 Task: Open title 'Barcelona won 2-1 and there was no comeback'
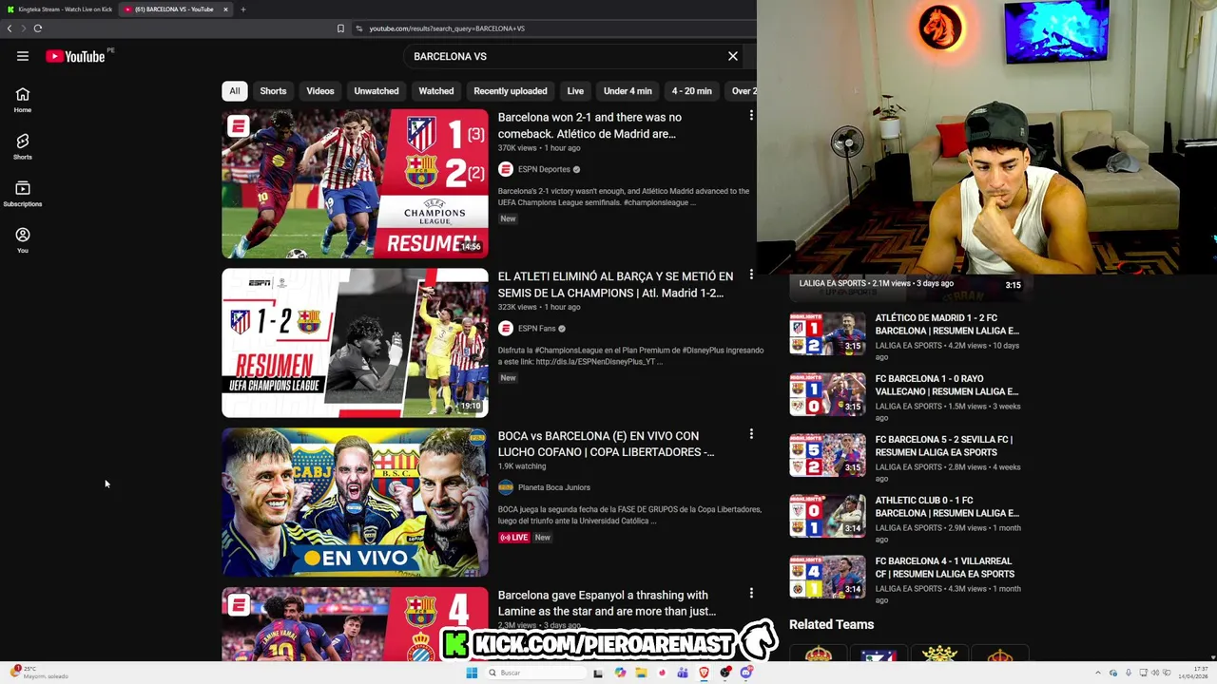point(589,125)
